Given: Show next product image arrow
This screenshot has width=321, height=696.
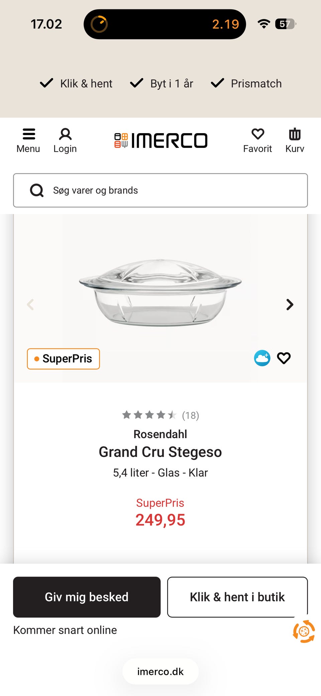Looking at the screenshot, I should [290, 305].
